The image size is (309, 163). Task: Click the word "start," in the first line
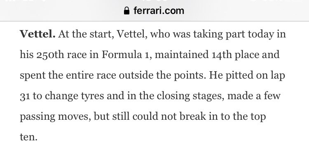tap(102, 35)
